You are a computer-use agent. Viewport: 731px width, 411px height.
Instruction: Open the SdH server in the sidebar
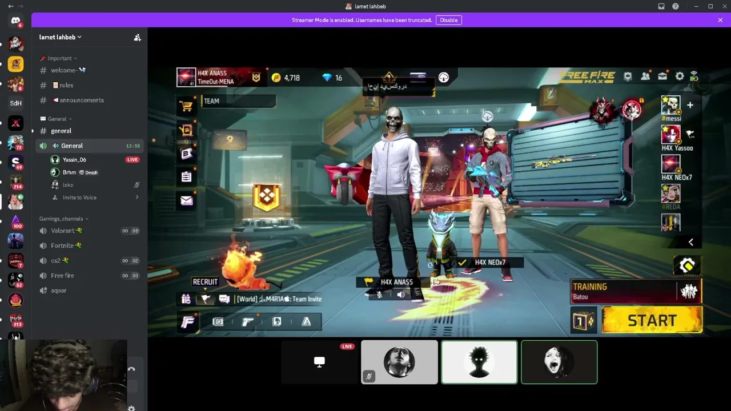click(x=15, y=103)
